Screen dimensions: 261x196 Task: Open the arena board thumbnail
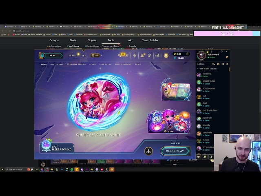(x=176, y=92)
